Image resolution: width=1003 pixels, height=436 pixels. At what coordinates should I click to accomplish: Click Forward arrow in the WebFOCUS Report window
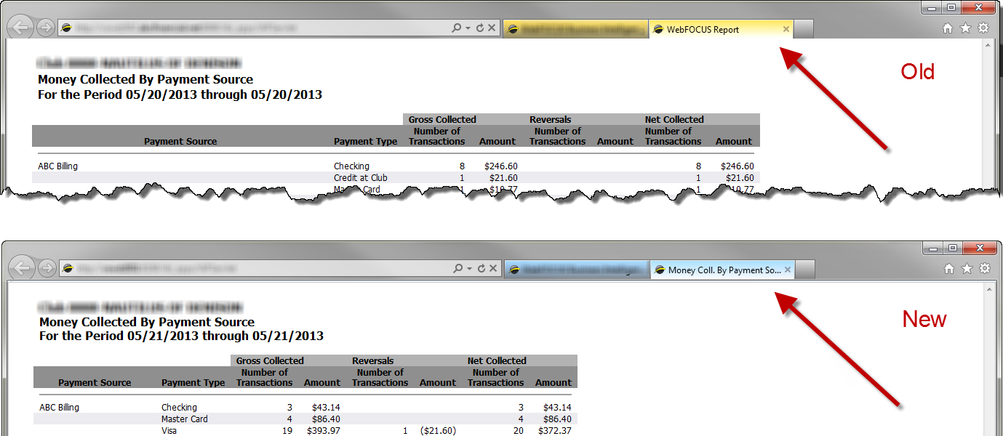[45, 28]
